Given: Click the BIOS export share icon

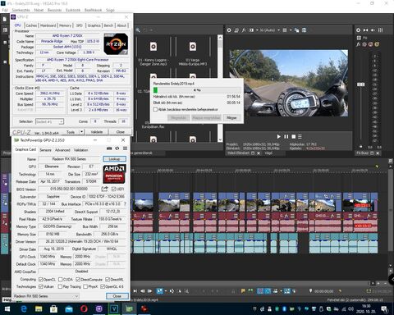Looking at the screenshot, I should 104,189.
